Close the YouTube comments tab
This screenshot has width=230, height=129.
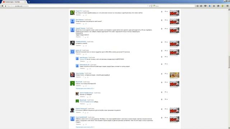pyautogui.click(x=25, y=2)
